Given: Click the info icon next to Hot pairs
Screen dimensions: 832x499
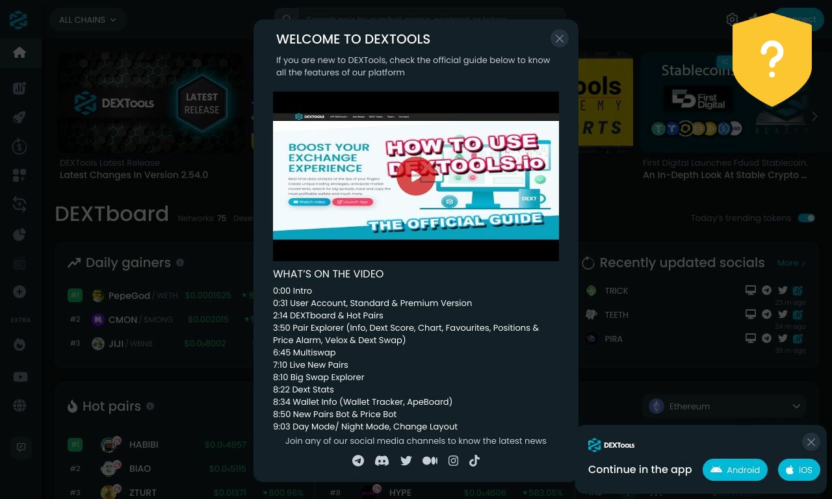Looking at the screenshot, I should click(x=150, y=406).
